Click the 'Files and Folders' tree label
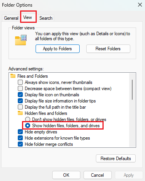Screen dimensions: 145x181 [32, 76]
